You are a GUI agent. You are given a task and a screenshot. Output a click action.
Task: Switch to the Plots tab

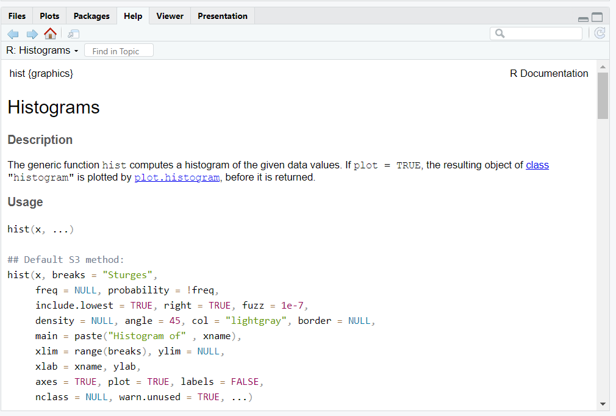[49, 16]
